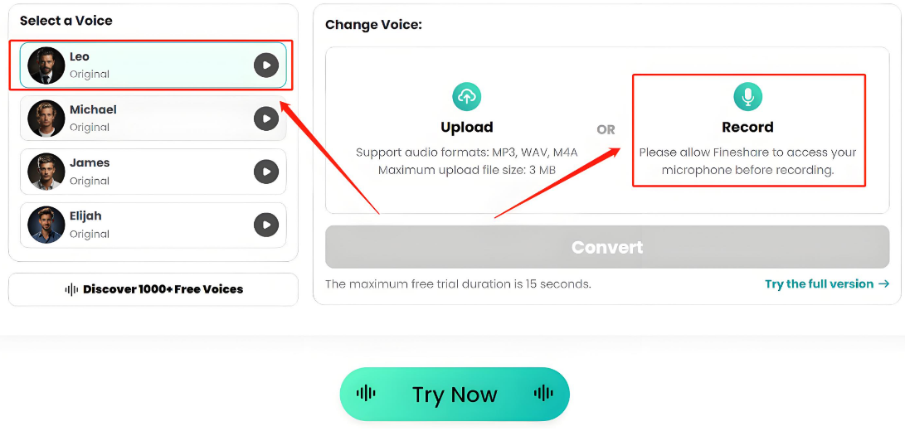Image resolution: width=905 pixels, height=431 pixels.
Task: Pick Elijah's avatar picture
Action: click(x=46, y=225)
